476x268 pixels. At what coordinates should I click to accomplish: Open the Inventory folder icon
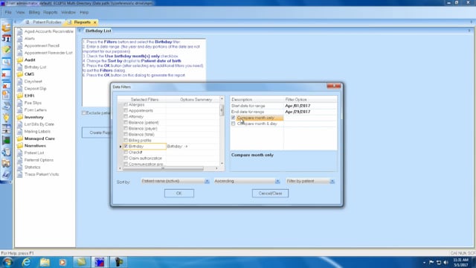[x=20, y=117]
